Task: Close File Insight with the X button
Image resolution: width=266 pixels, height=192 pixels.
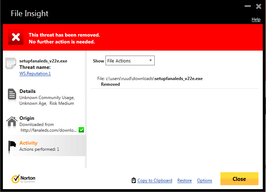Action: point(259,6)
